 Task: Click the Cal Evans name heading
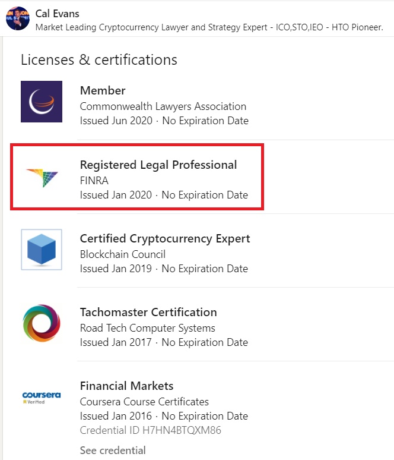(58, 14)
